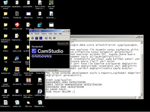Screen dimensions: 150x112
Task: Select the lamba asfi için.txt file icon
Action: point(6,91)
